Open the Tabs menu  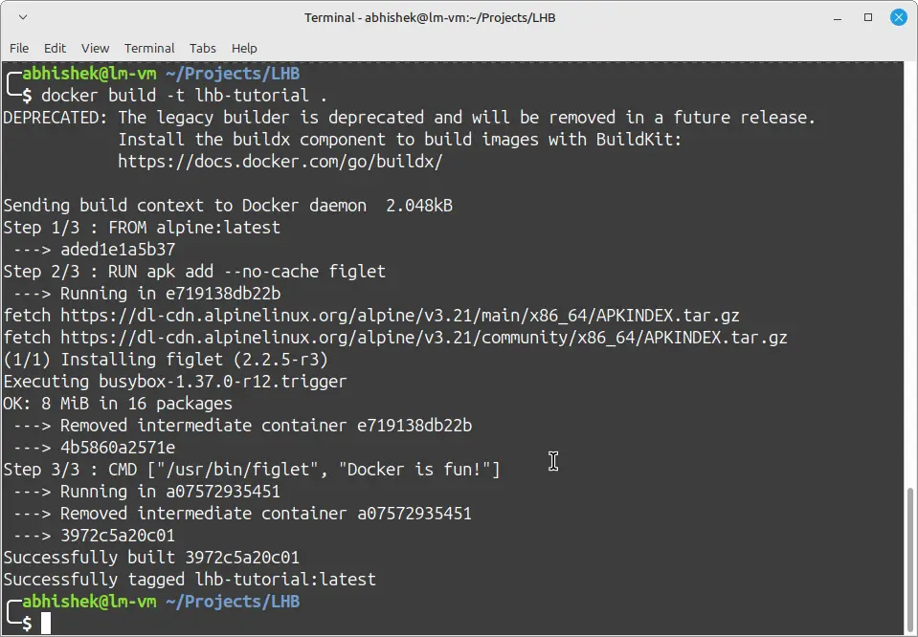pos(202,48)
